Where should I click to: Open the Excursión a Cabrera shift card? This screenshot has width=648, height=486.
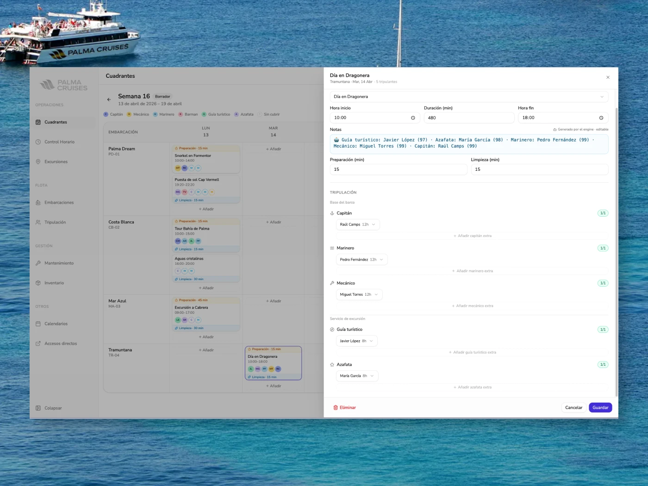tap(206, 314)
